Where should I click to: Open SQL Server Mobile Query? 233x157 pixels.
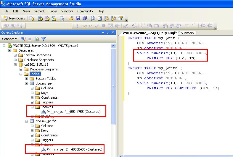pyautogui.click(x=62, y=18)
